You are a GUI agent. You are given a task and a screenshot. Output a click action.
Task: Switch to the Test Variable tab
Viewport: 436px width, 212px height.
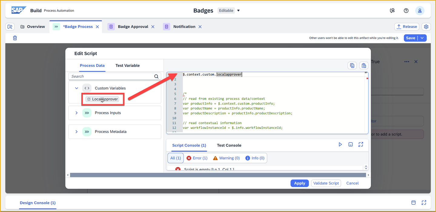(x=127, y=66)
